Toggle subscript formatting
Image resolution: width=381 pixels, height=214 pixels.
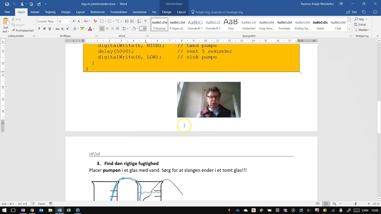(x=63, y=29)
